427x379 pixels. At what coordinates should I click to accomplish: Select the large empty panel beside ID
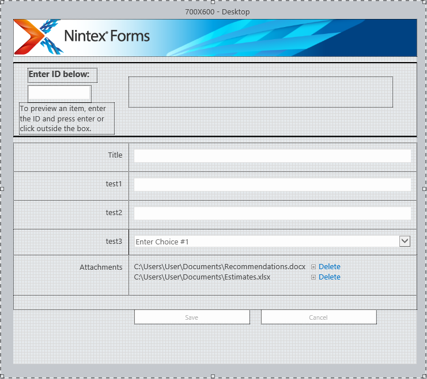260,92
